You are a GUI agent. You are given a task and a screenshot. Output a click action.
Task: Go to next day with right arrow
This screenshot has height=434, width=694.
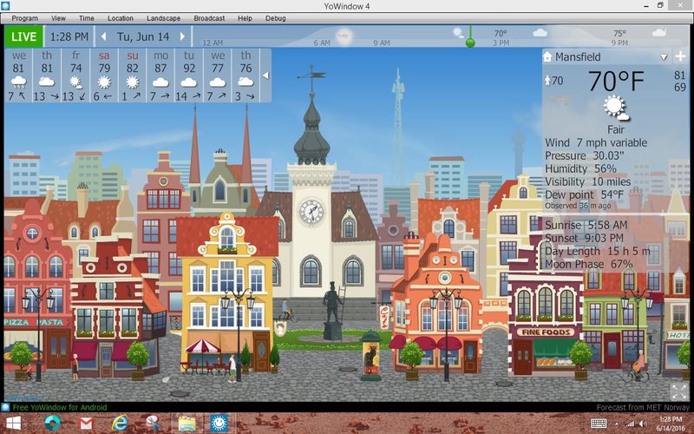(x=182, y=36)
